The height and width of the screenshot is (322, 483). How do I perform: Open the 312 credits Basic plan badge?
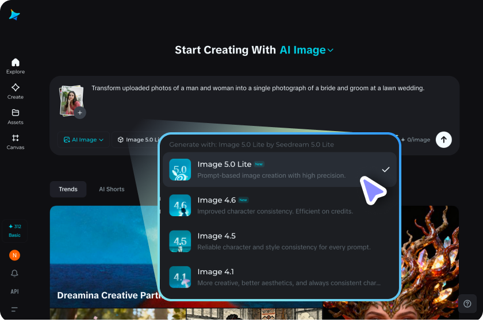[14, 231]
